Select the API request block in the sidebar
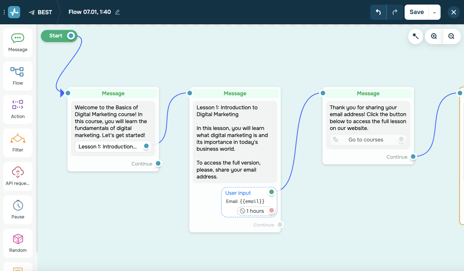 point(18,176)
